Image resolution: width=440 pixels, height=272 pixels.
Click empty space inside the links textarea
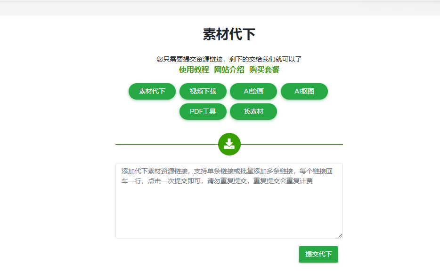click(229, 213)
